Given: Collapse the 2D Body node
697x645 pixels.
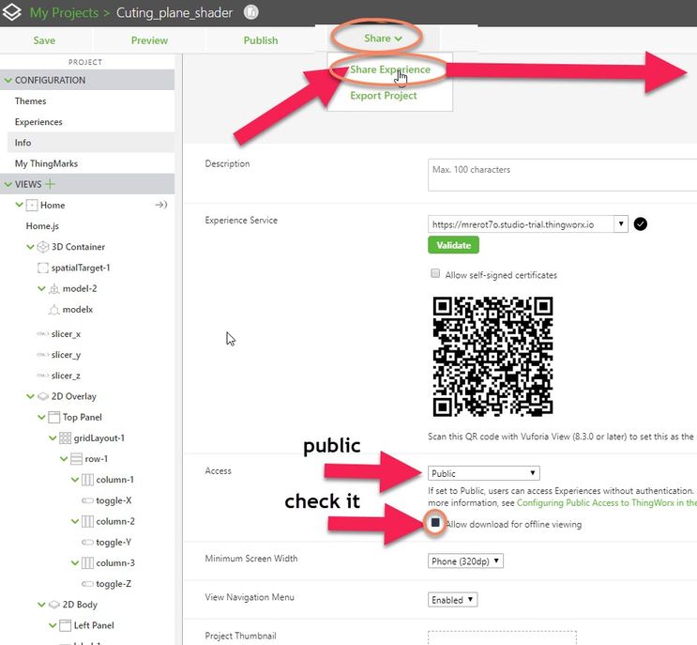Looking at the screenshot, I should tap(41, 605).
